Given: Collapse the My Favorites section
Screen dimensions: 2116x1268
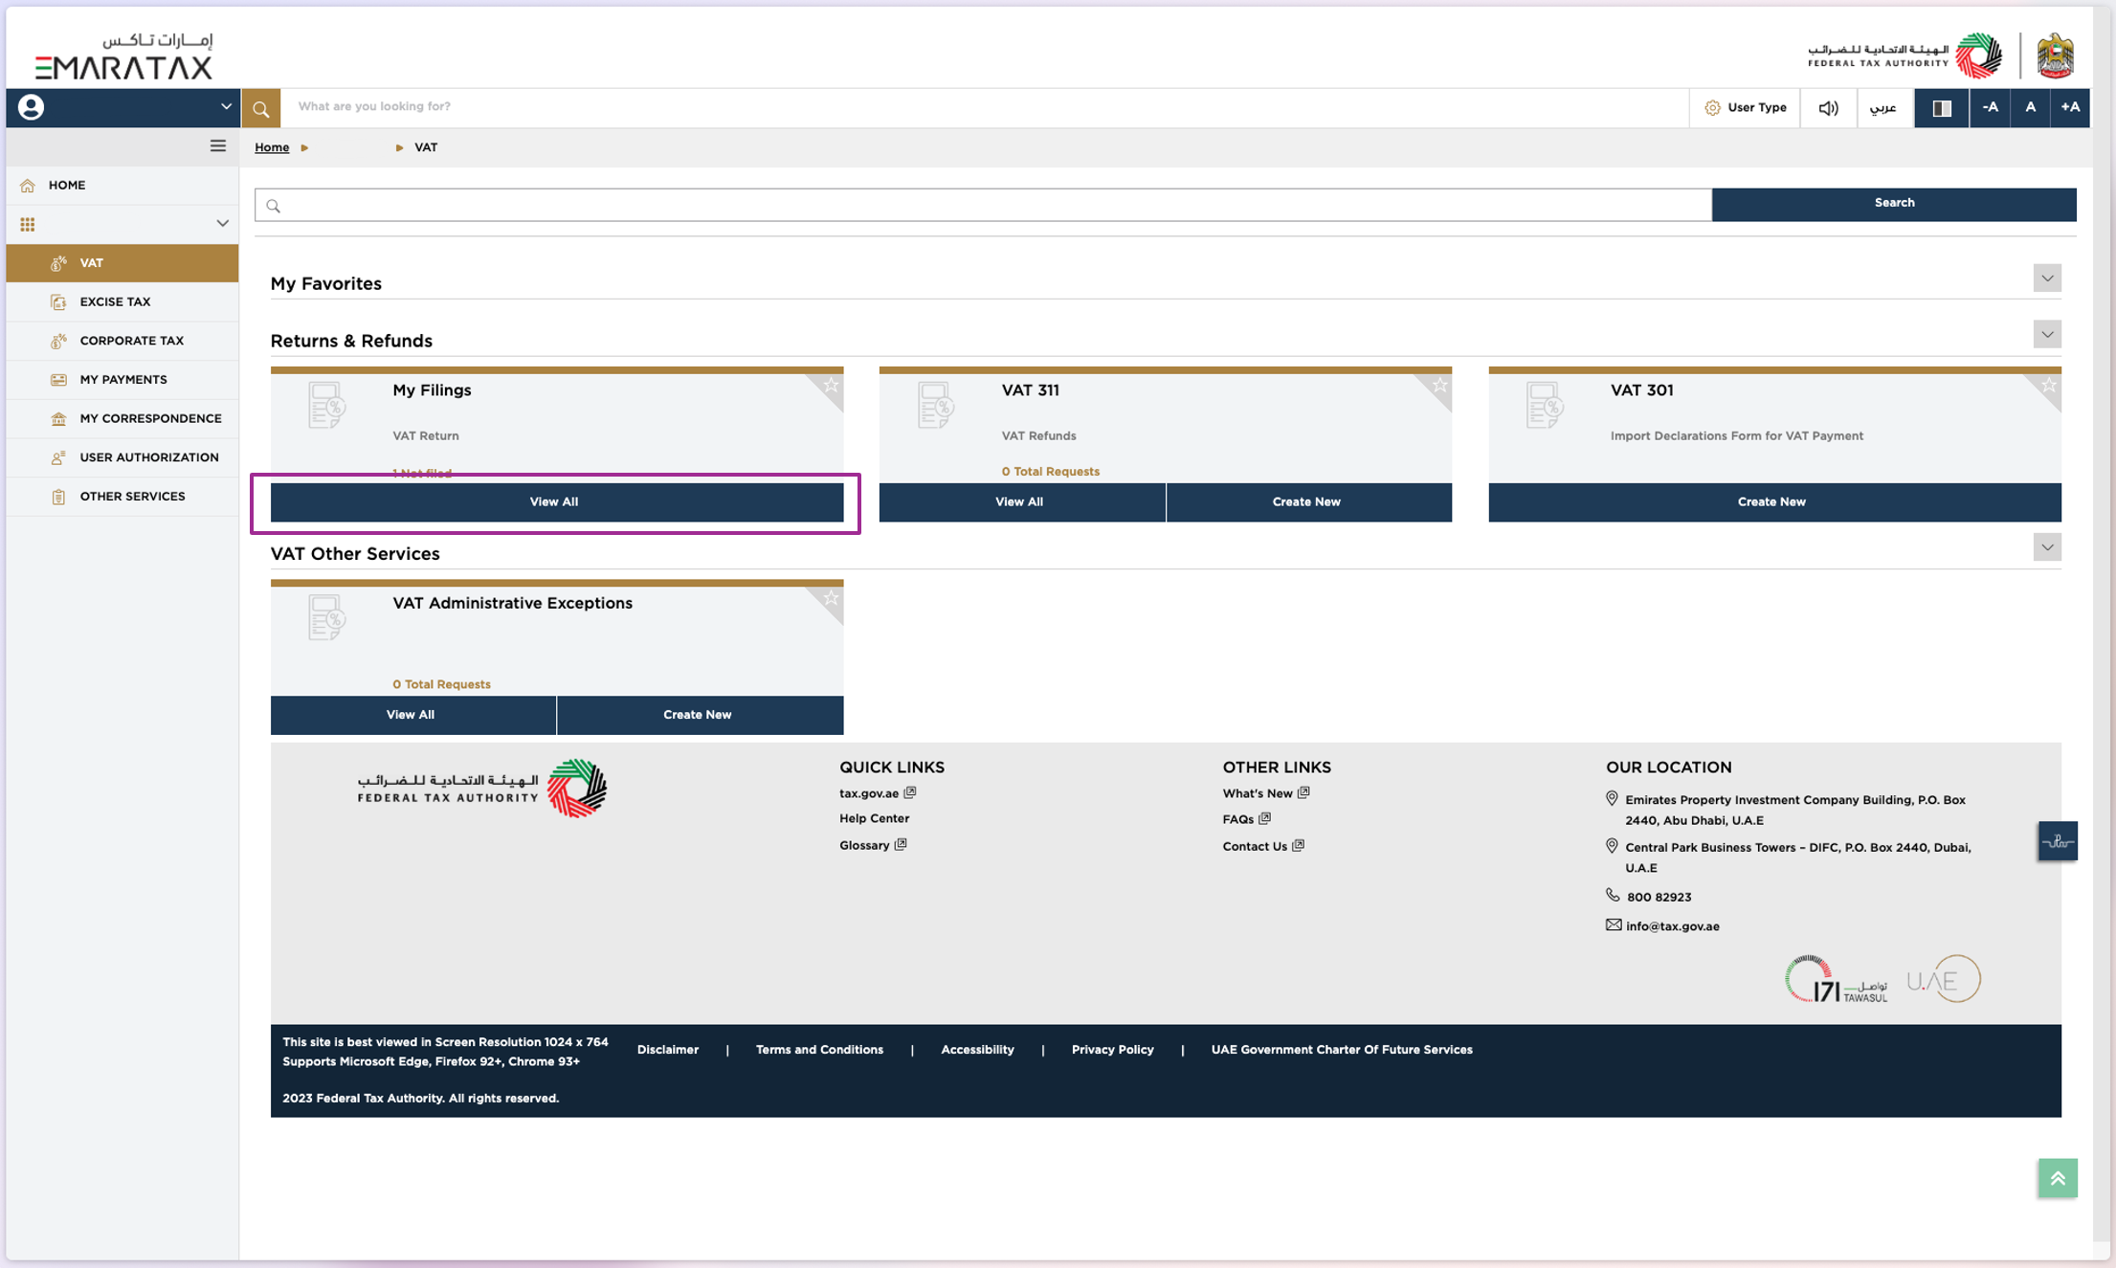Looking at the screenshot, I should (2047, 278).
